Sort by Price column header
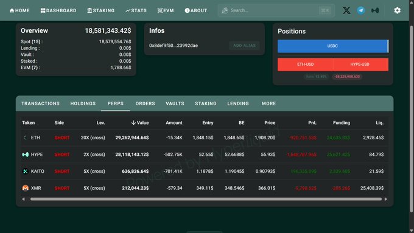Viewport: 414px width, 233px height. click(x=270, y=123)
